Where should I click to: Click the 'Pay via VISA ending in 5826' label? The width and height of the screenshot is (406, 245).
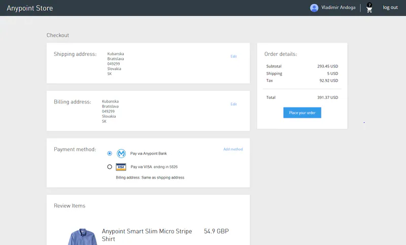pyautogui.click(x=154, y=167)
